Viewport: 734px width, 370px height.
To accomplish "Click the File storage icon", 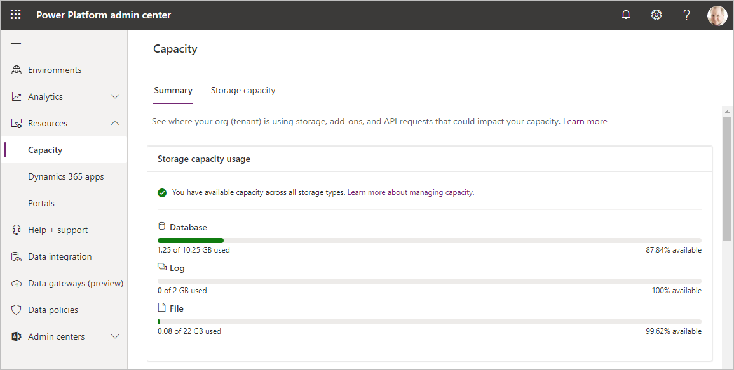I will (x=161, y=307).
